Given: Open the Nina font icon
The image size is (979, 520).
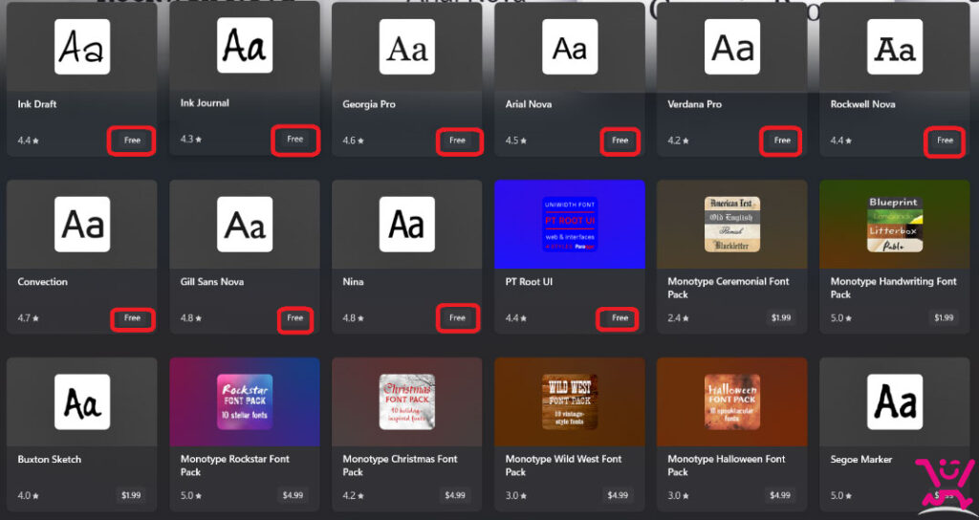Looking at the screenshot, I should (x=407, y=225).
